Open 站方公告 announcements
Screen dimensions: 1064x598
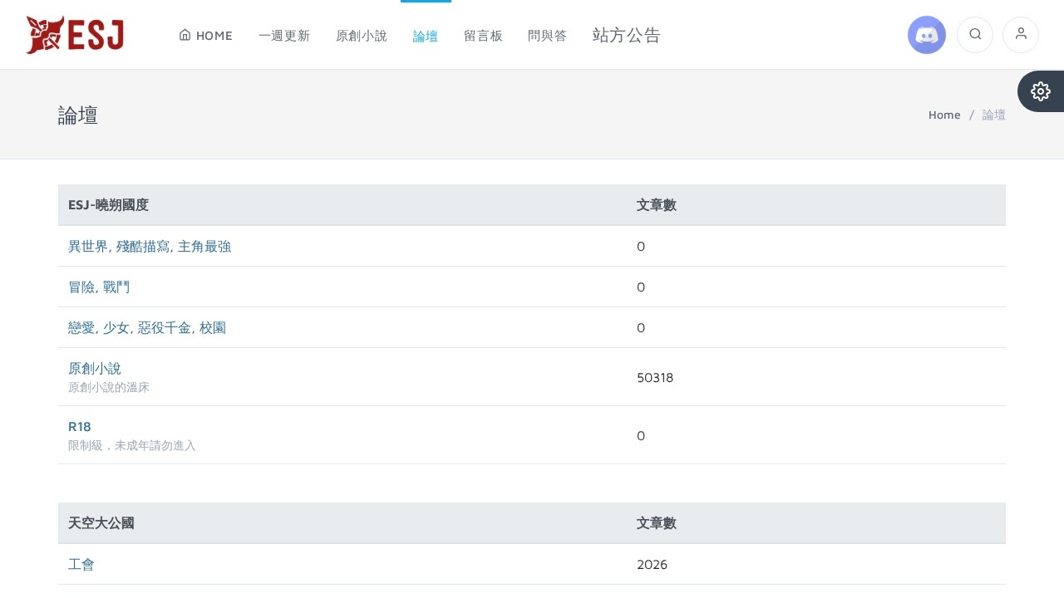pyautogui.click(x=626, y=36)
